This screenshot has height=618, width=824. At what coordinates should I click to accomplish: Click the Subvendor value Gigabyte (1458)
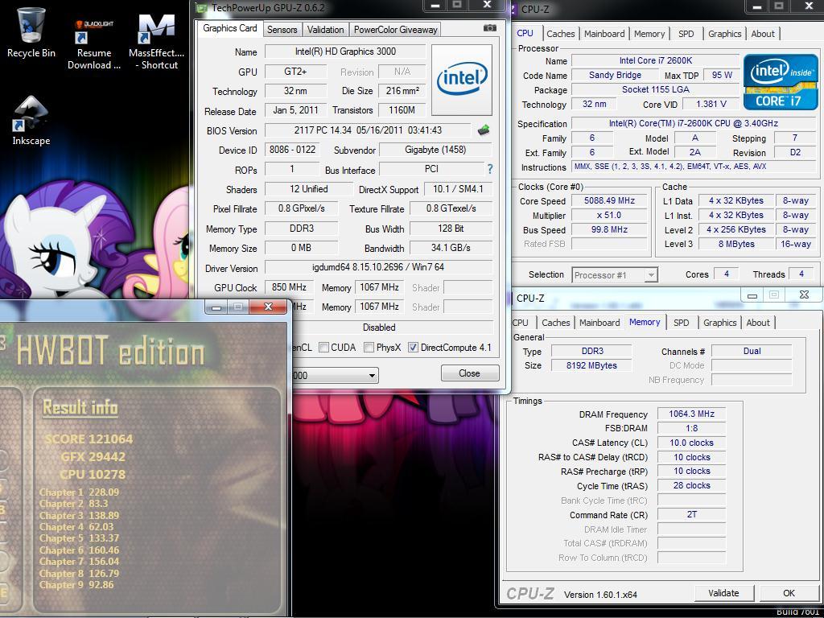435,150
